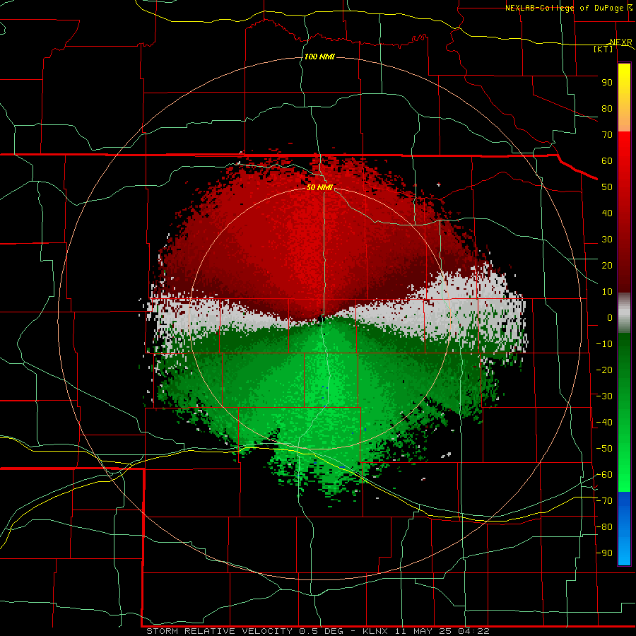Select the -40 knot scale tick label
Screen dimensions: 636x636
pyautogui.click(x=604, y=423)
